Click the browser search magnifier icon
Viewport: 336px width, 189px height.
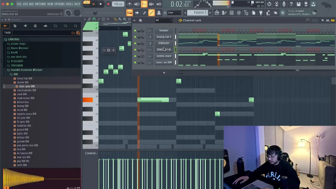coord(78,33)
